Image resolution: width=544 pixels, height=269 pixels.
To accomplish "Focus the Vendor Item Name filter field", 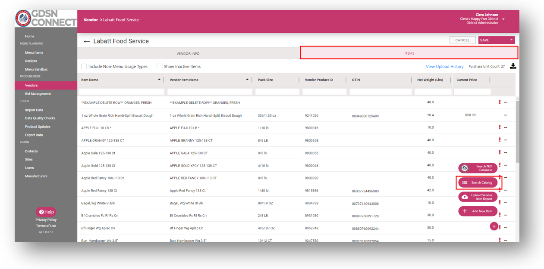I will (x=210, y=92).
